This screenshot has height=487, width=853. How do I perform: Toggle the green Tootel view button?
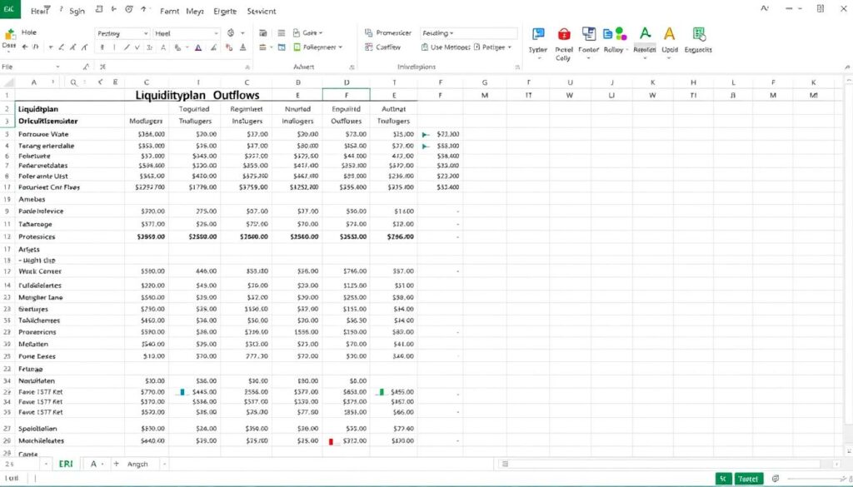(x=749, y=479)
